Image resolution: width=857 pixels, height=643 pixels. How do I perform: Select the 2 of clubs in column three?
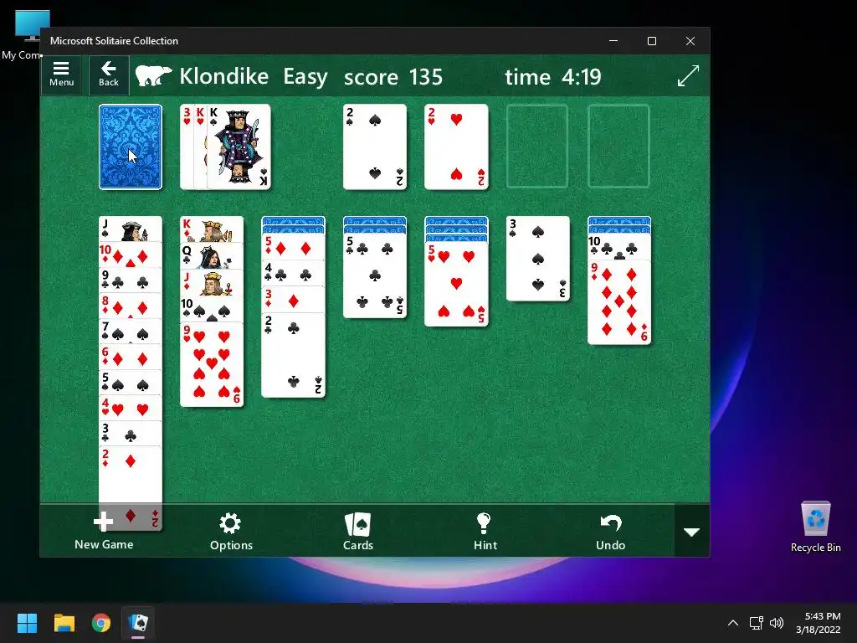(x=293, y=355)
